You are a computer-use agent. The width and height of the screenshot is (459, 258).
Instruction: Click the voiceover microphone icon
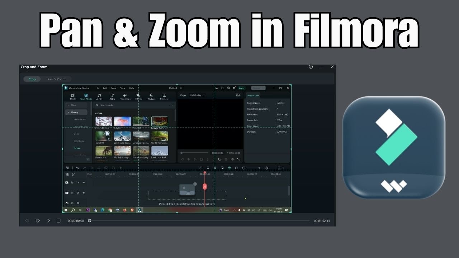[215, 168]
